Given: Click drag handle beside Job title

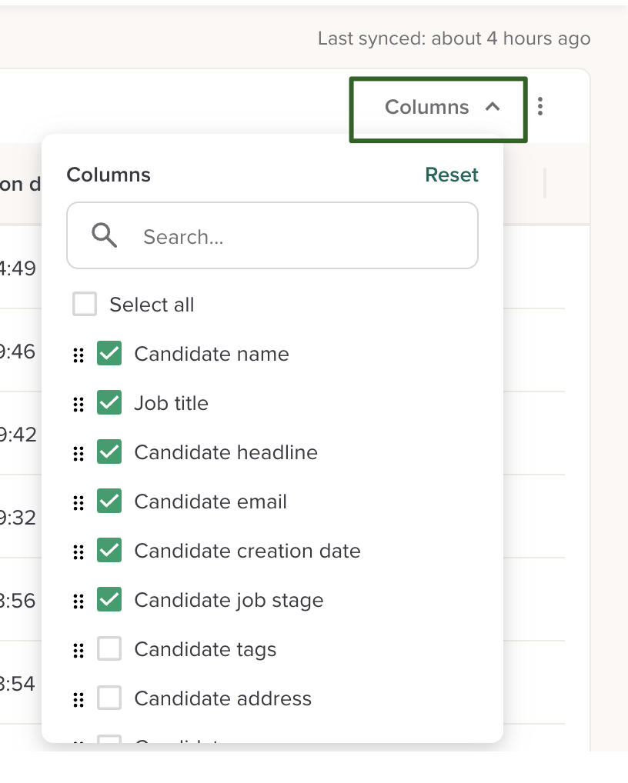Looking at the screenshot, I should point(78,404).
